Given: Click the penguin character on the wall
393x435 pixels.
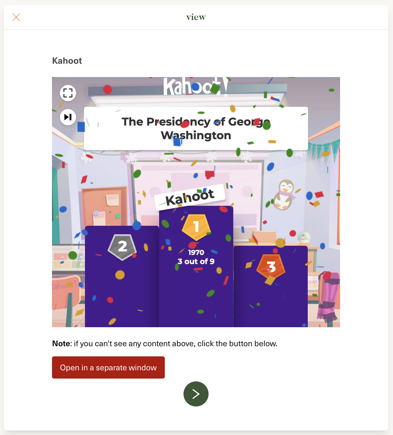Looking at the screenshot, I should pyautogui.click(x=285, y=194).
